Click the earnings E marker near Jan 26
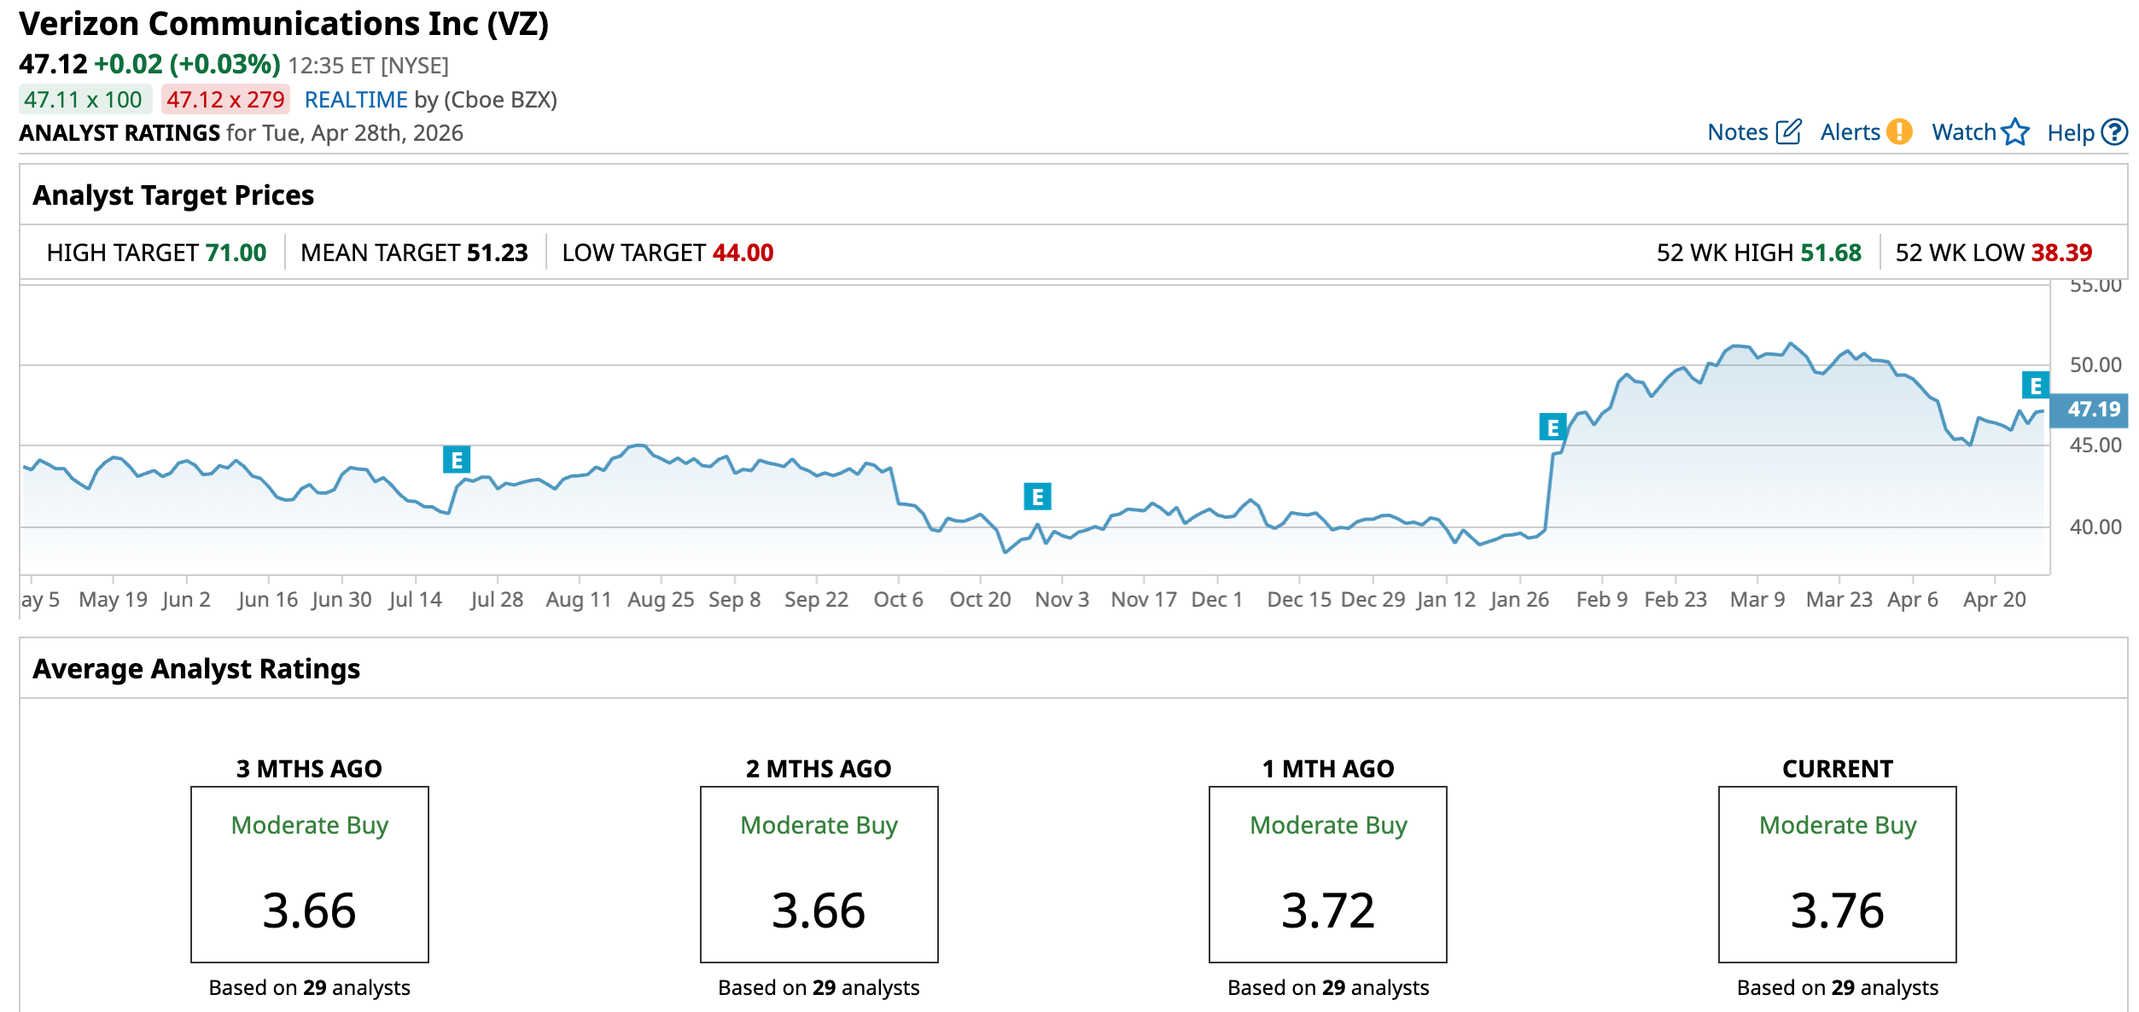This screenshot has width=2139, height=1012. pyautogui.click(x=1552, y=427)
